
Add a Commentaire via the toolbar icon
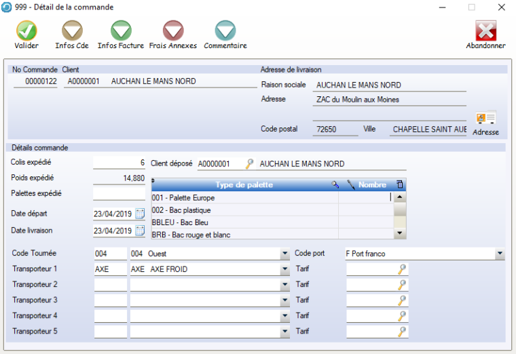pyautogui.click(x=225, y=31)
